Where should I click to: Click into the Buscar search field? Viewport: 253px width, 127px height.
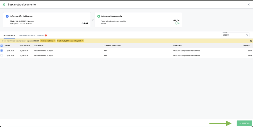(234, 35)
